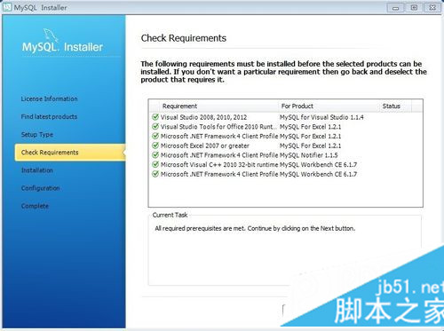Select MySQL Workbench CE 6.1.7 beside Visual C++ runtime
This screenshot has width=444, height=331.
tap(318, 164)
